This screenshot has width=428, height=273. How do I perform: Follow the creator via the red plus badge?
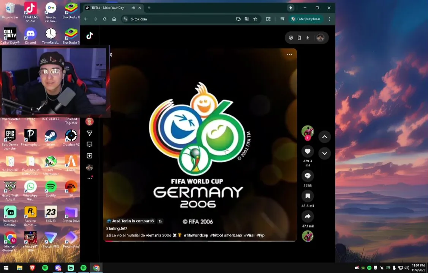click(x=308, y=138)
